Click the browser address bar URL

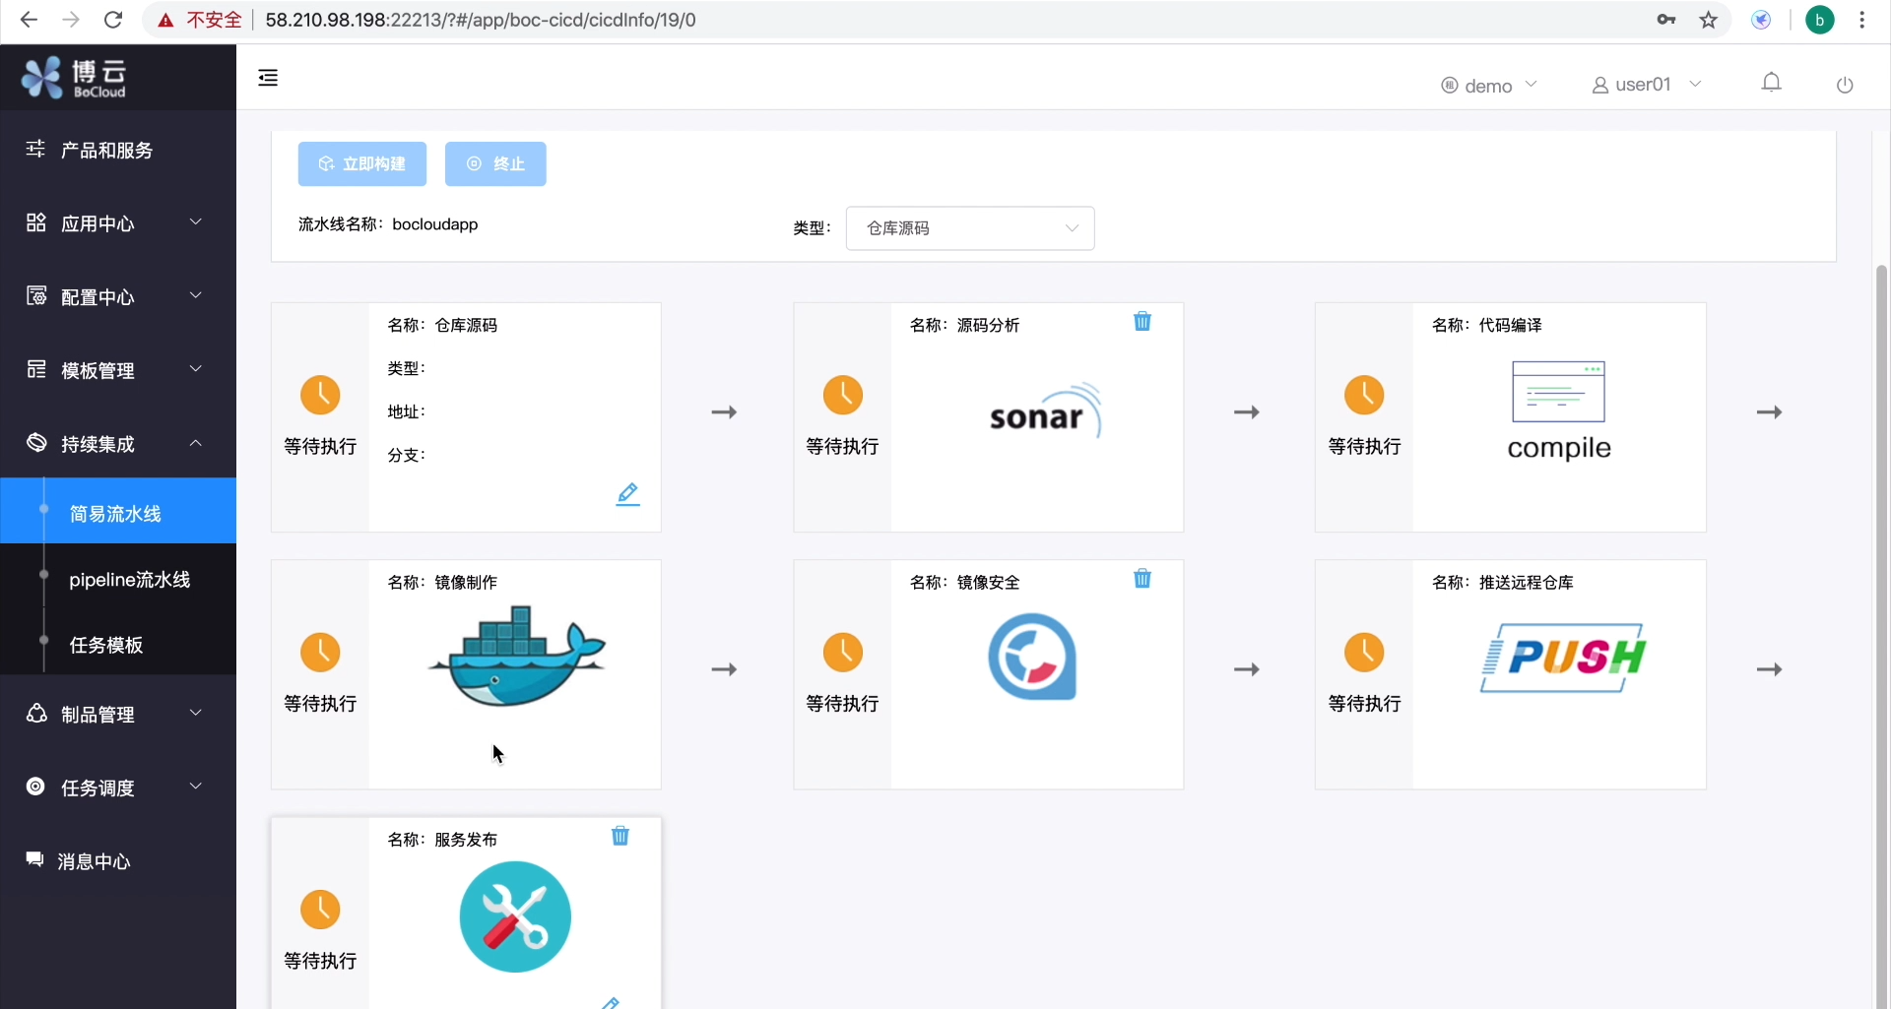[481, 20]
